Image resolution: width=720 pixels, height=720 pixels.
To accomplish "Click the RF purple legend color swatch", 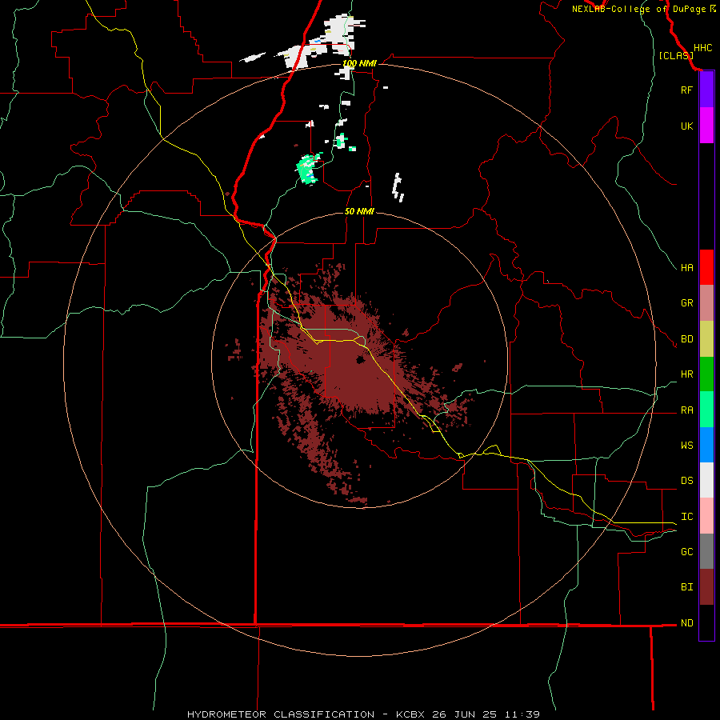I will pyautogui.click(x=706, y=90).
